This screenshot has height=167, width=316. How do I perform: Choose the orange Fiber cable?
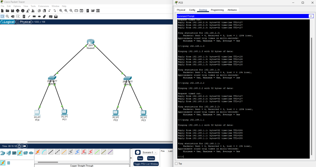click(x=64, y=152)
